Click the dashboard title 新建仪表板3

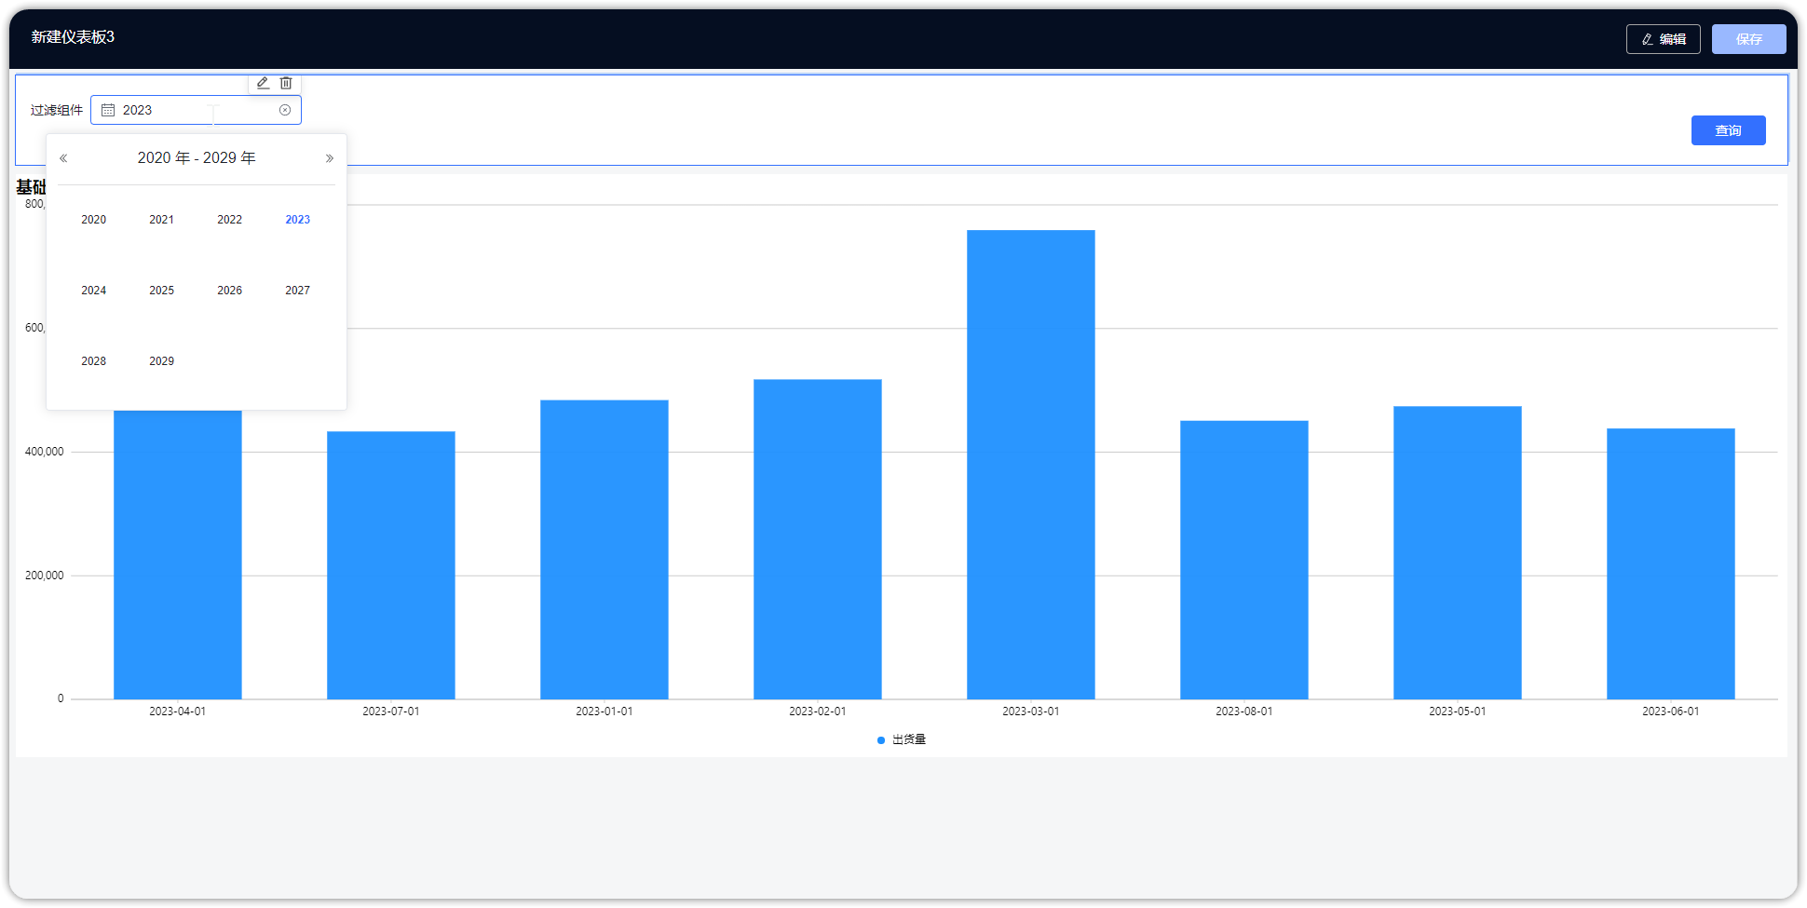tap(73, 37)
